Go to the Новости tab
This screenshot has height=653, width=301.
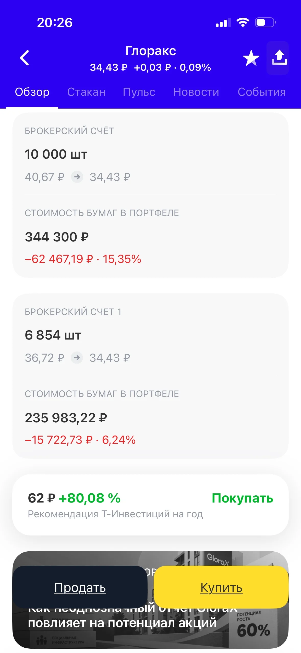pyautogui.click(x=196, y=92)
